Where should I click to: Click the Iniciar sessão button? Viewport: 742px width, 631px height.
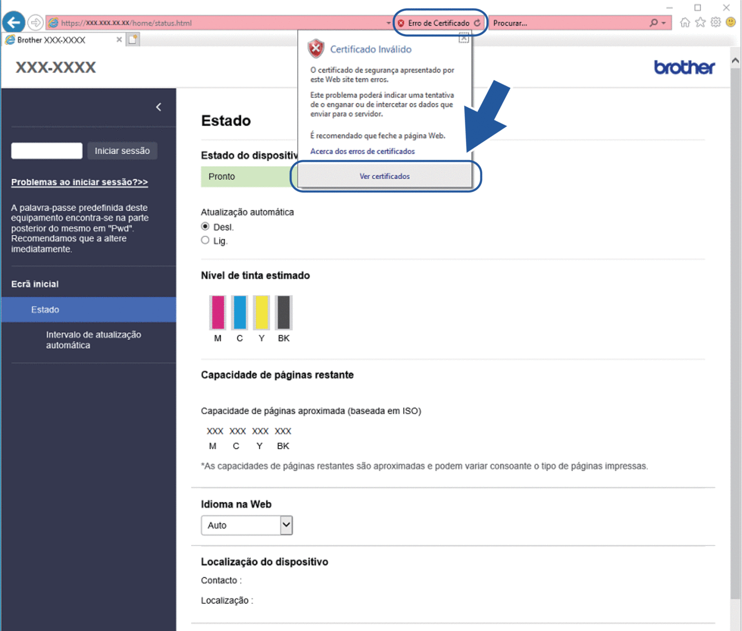[x=122, y=151]
